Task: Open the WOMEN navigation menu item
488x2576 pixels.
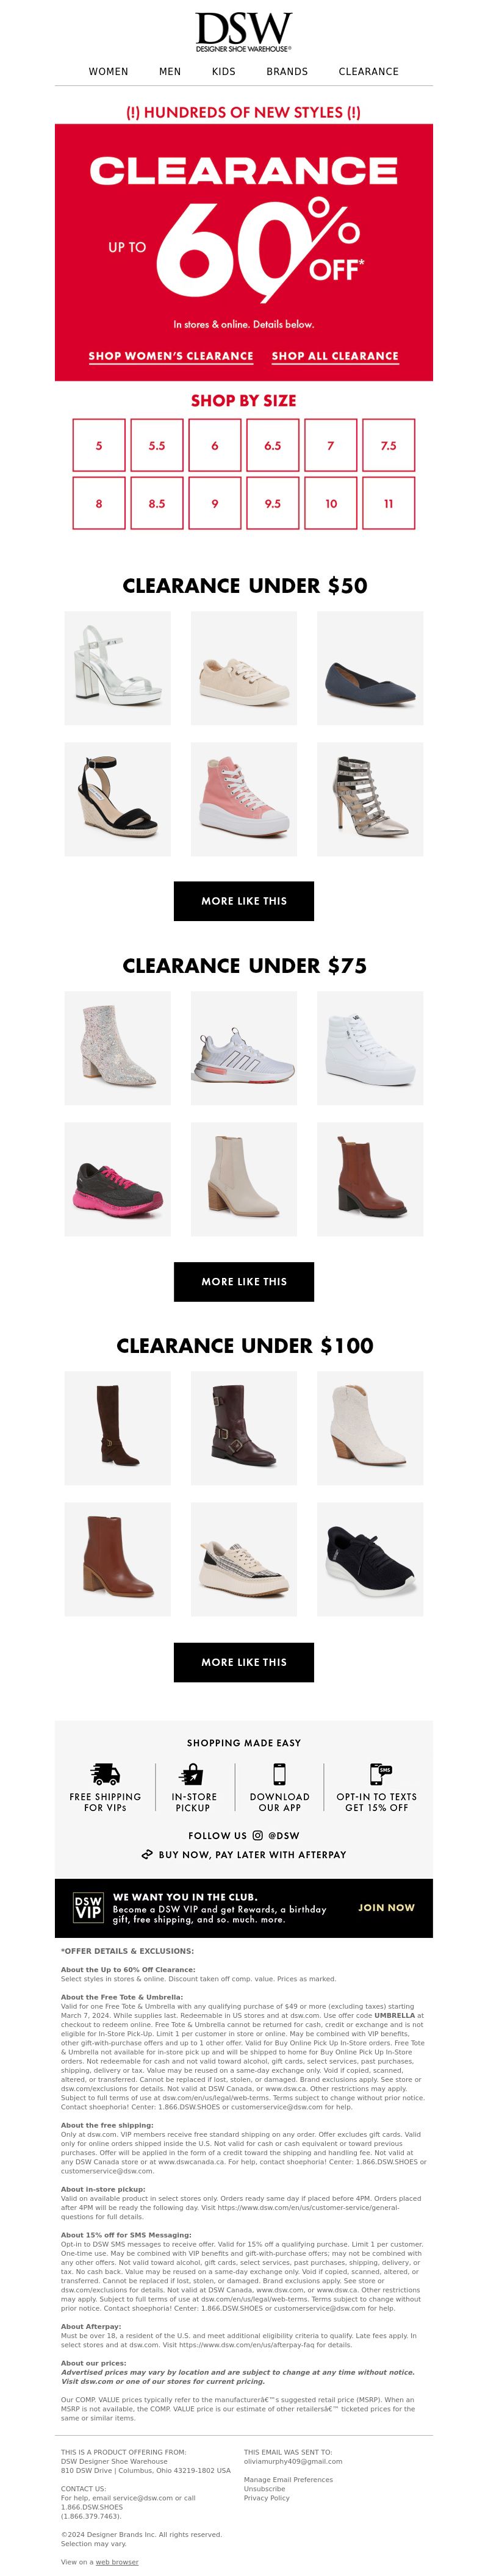Action: [x=108, y=72]
